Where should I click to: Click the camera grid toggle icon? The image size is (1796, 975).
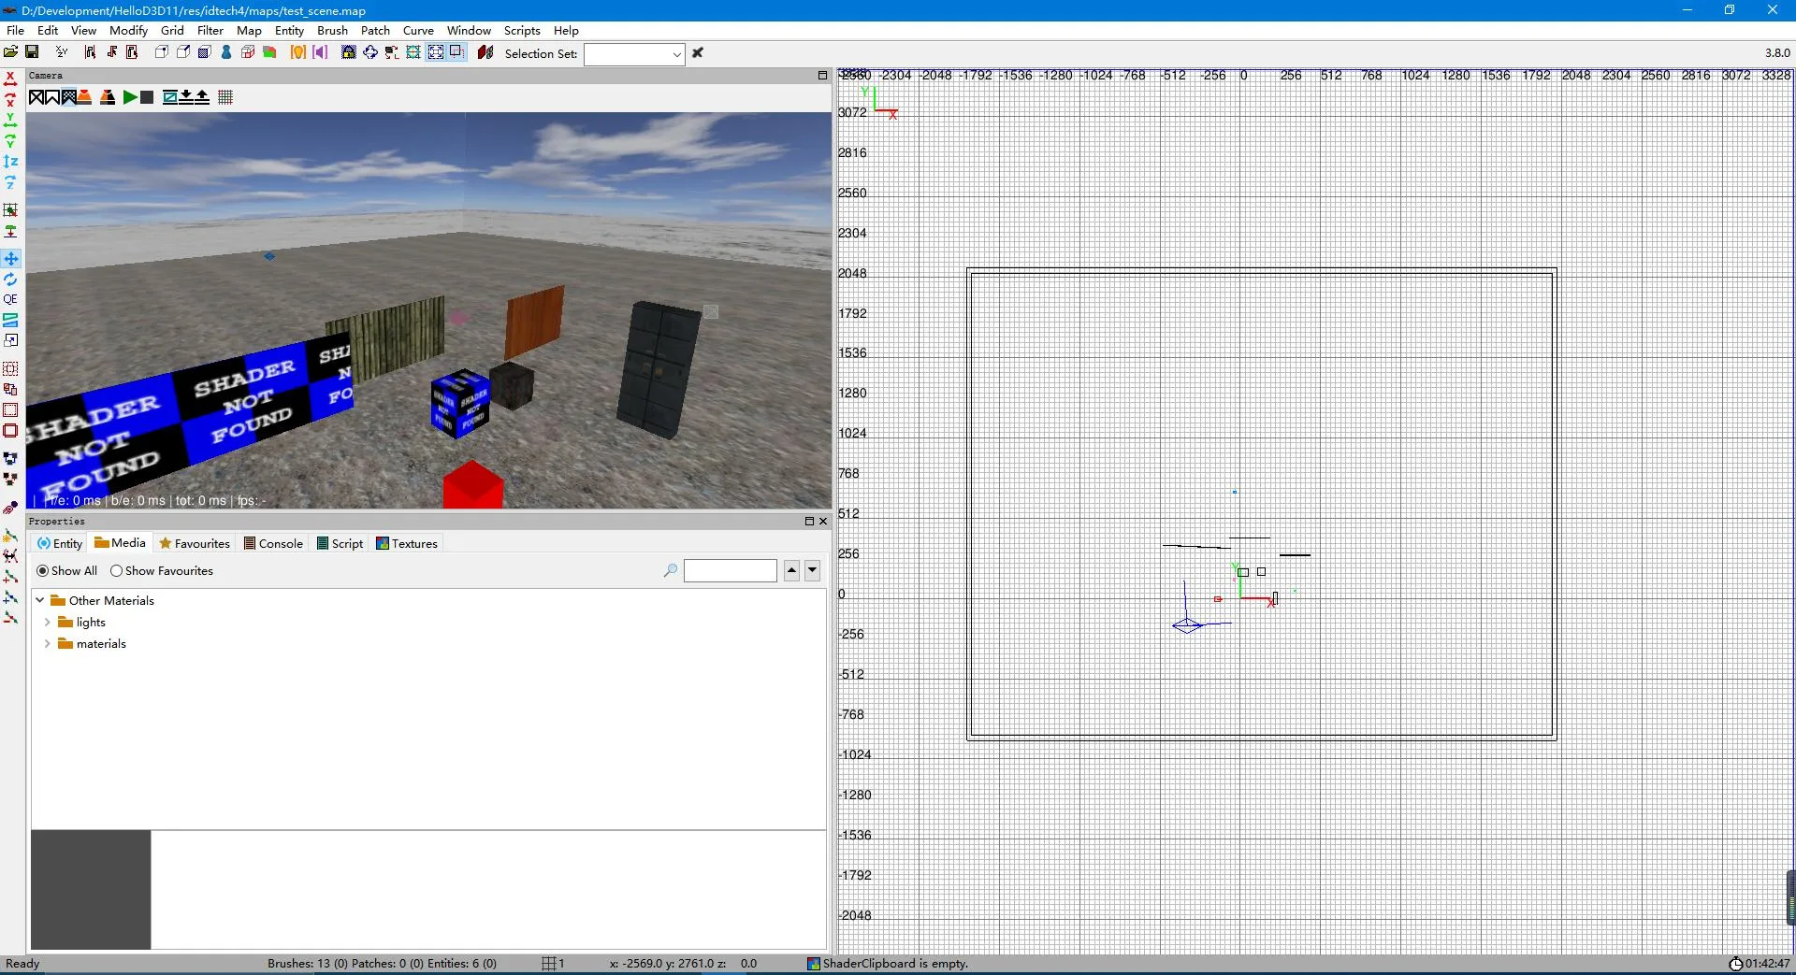pos(225,97)
